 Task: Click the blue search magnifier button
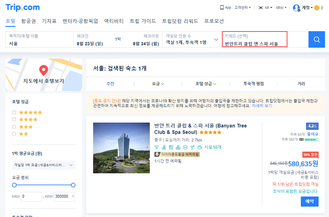pyautogui.click(x=317, y=39)
